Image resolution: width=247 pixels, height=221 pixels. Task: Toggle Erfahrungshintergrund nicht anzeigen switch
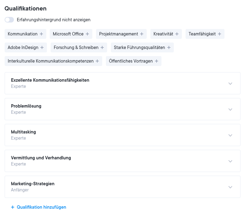pyautogui.click(x=9, y=20)
